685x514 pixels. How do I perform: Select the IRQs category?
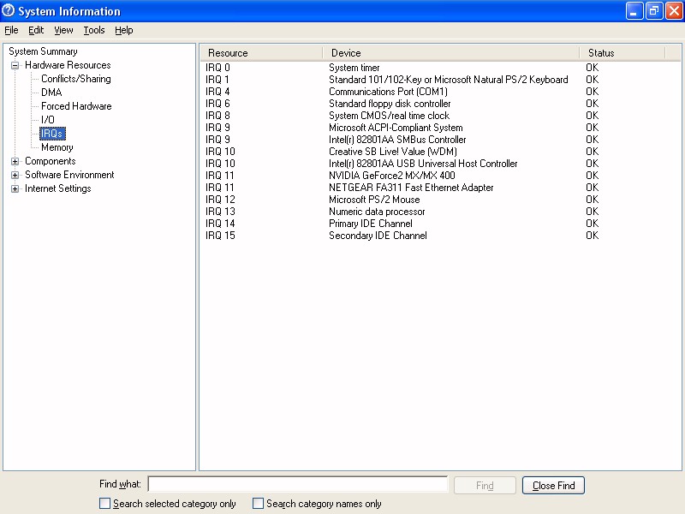point(52,134)
